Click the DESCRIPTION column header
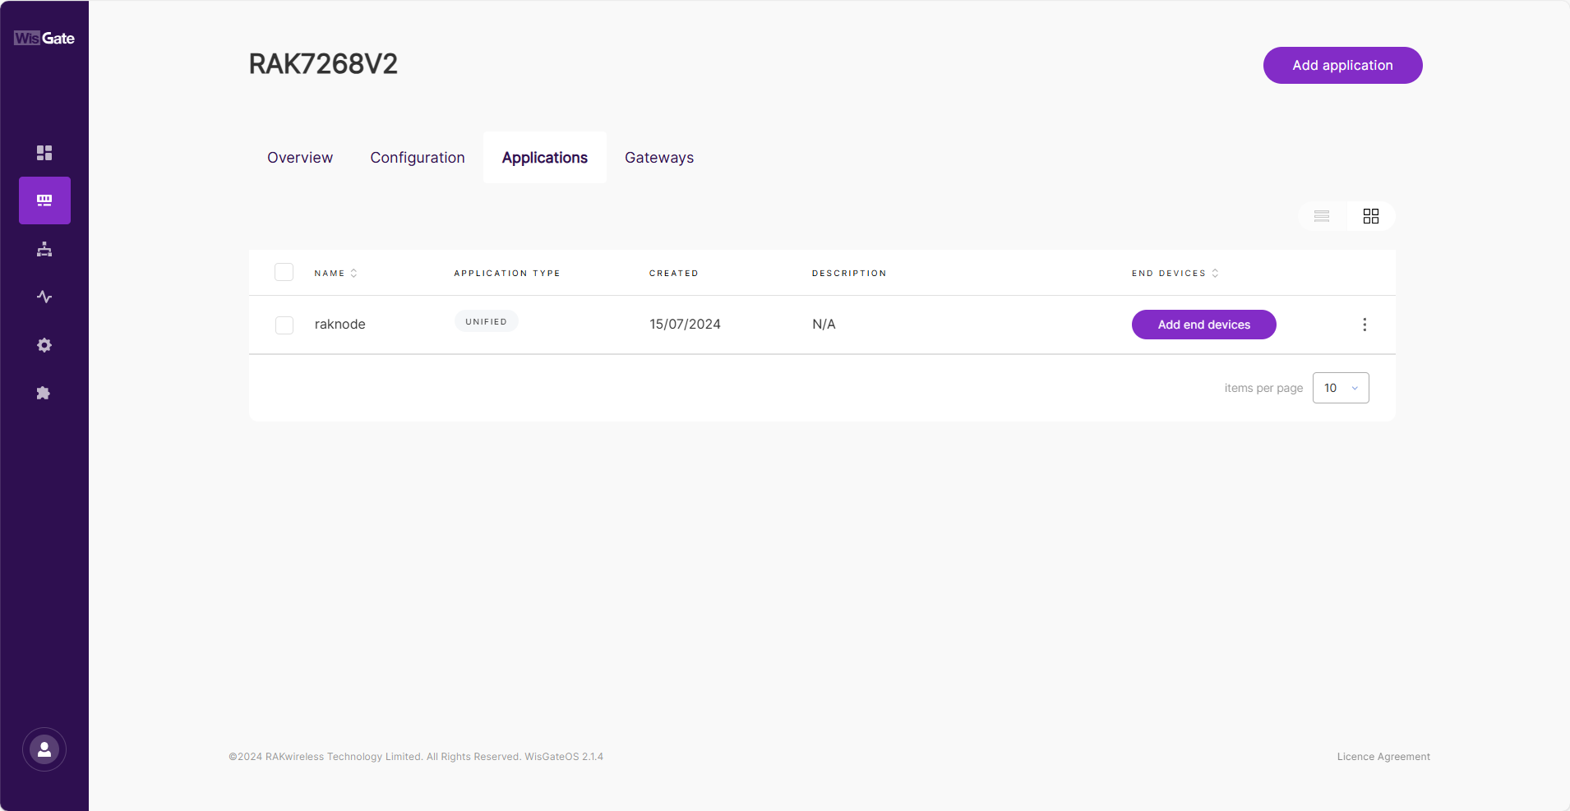The width and height of the screenshot is (1570, 811). click(x=849, y=273)
